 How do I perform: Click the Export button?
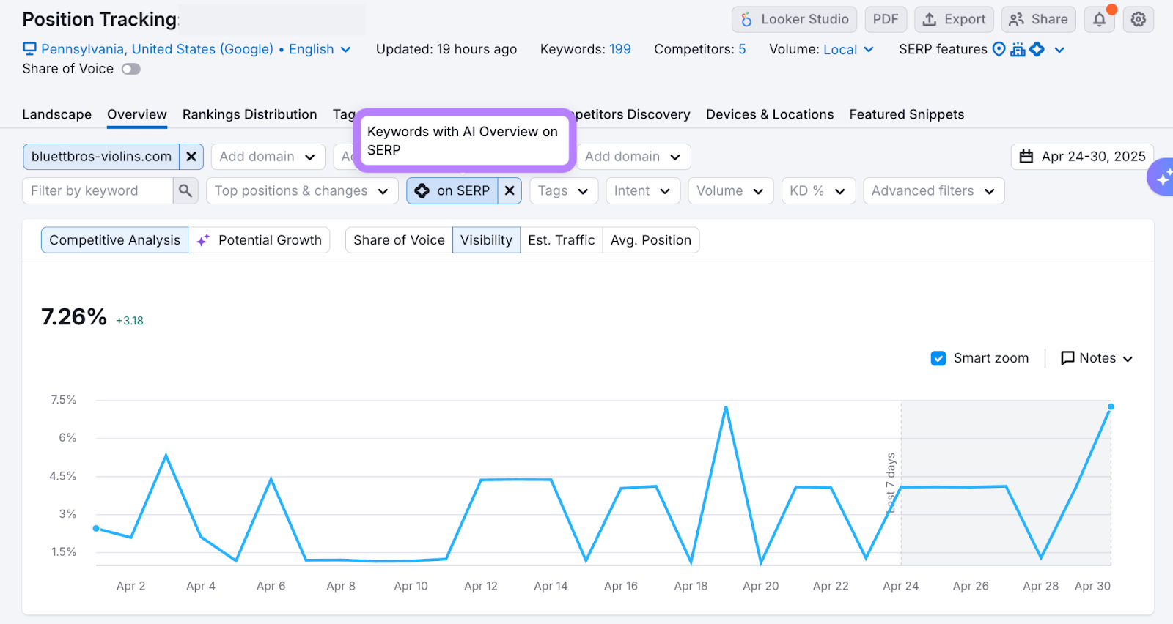954,20
